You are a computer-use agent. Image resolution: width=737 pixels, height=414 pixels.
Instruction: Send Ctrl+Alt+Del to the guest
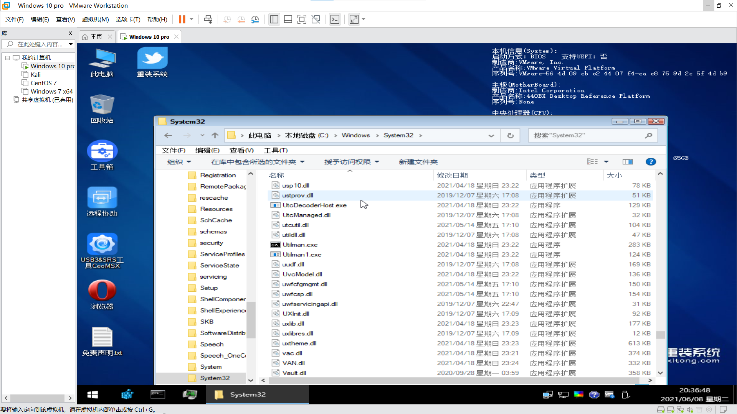(x=208, y=19)
